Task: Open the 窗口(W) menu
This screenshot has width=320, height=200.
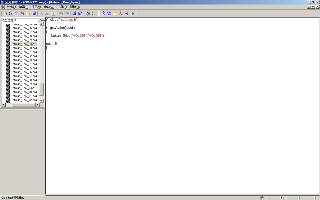Action: [x=49, y=7]
